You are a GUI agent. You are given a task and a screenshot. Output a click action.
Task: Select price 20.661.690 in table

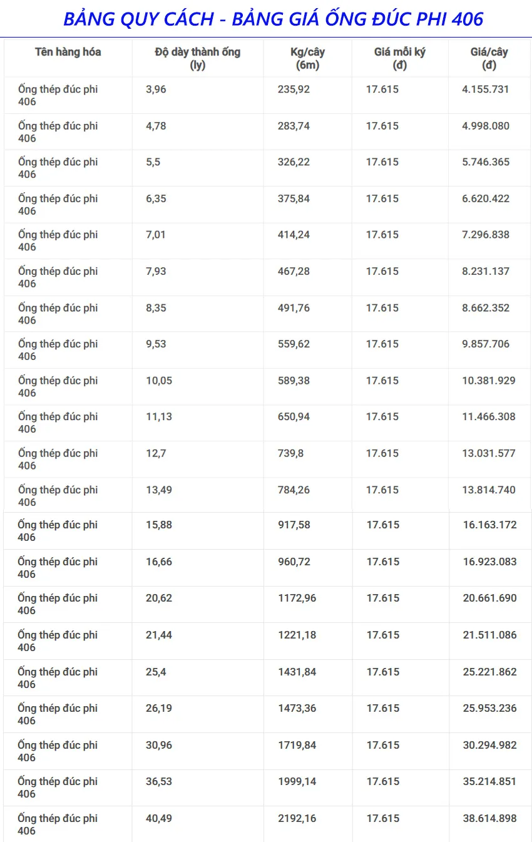point(490,598)
